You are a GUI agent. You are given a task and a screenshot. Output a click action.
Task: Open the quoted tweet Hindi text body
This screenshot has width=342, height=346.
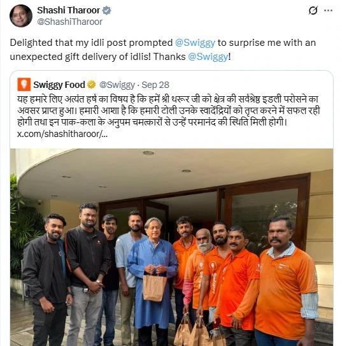pos(169,110)
